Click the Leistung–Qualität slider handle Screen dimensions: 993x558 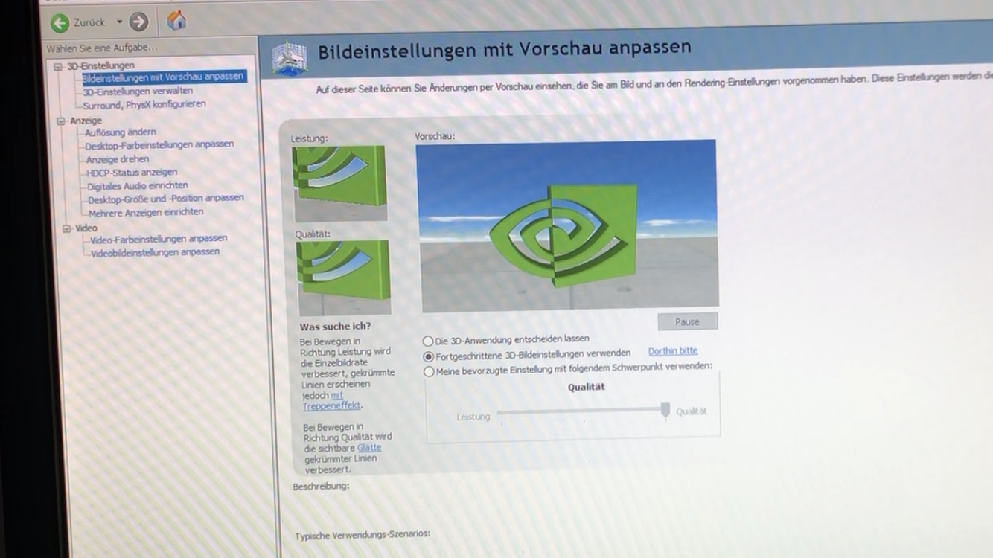coord(665,410)
